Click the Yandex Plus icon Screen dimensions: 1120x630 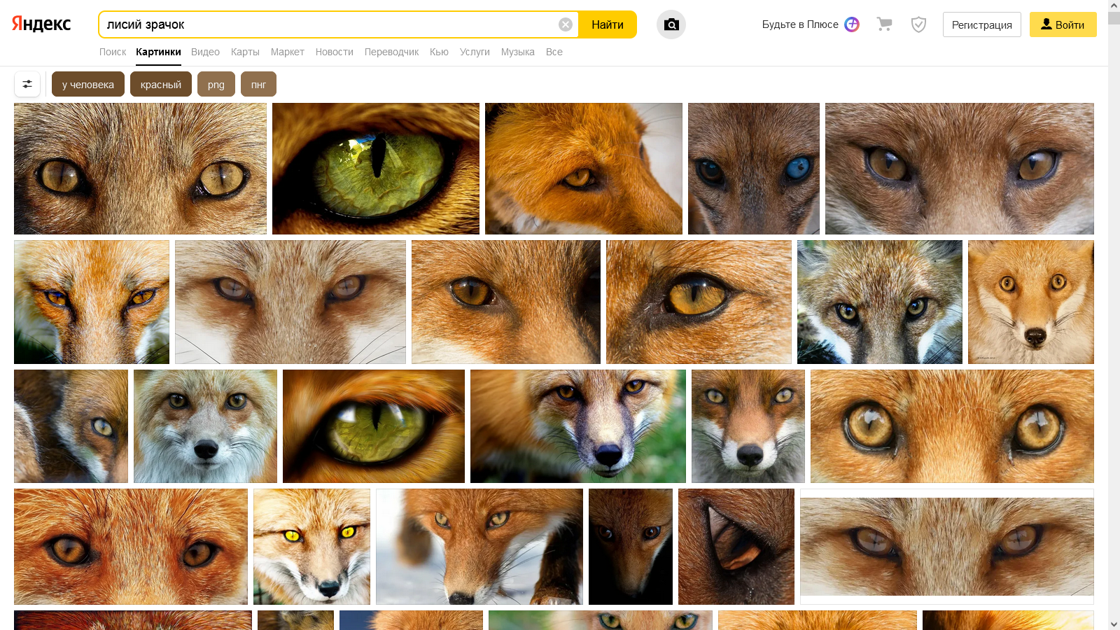tap(852, 24)
